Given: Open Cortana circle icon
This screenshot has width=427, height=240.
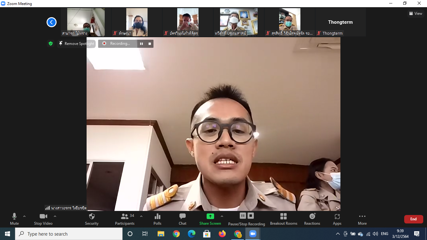Looking at the screenshot, I should [x=130, y=234].
